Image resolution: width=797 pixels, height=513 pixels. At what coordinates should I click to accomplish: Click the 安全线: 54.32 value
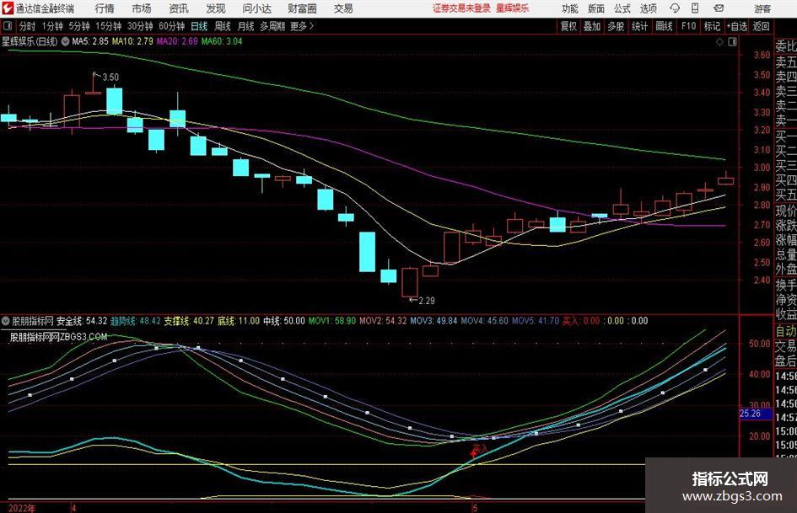tap(82, 321)
